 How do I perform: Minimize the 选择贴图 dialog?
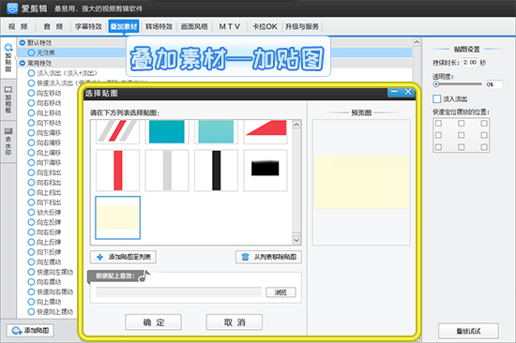[394, 92]
